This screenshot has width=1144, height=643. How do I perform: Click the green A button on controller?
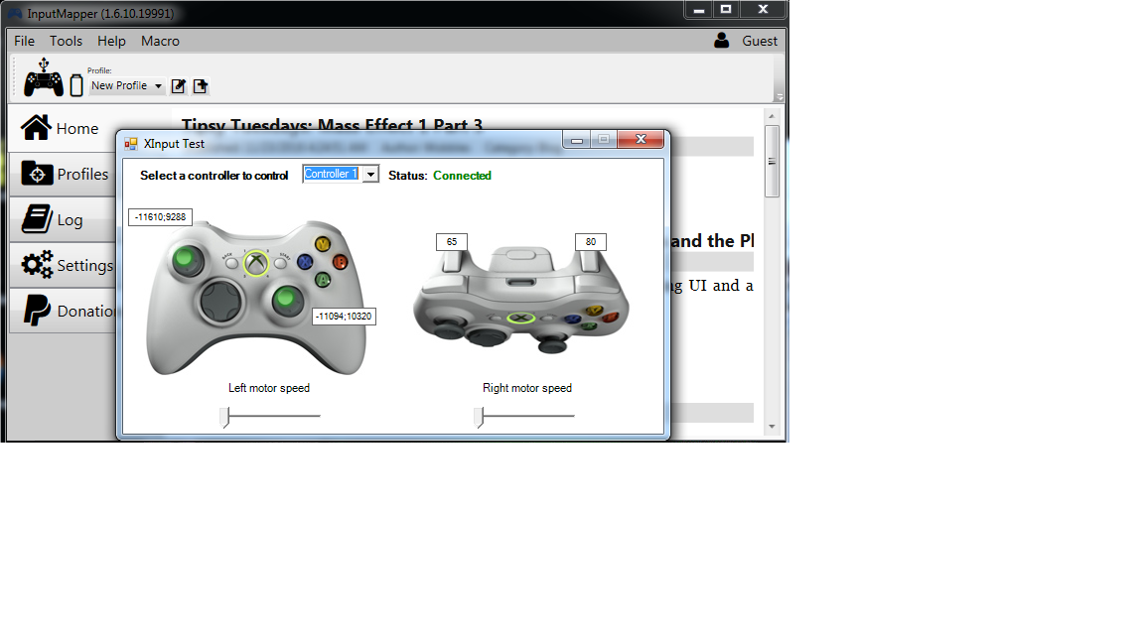click(x=323, y=279)
